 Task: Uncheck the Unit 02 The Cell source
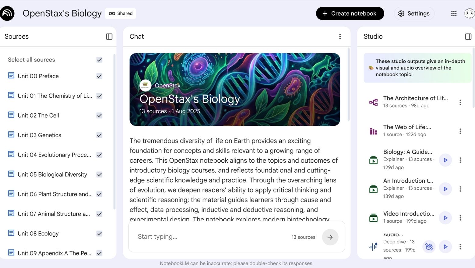pos(99,115)
